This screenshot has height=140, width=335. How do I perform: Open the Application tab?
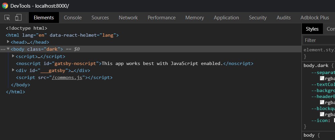pos(226,18)
